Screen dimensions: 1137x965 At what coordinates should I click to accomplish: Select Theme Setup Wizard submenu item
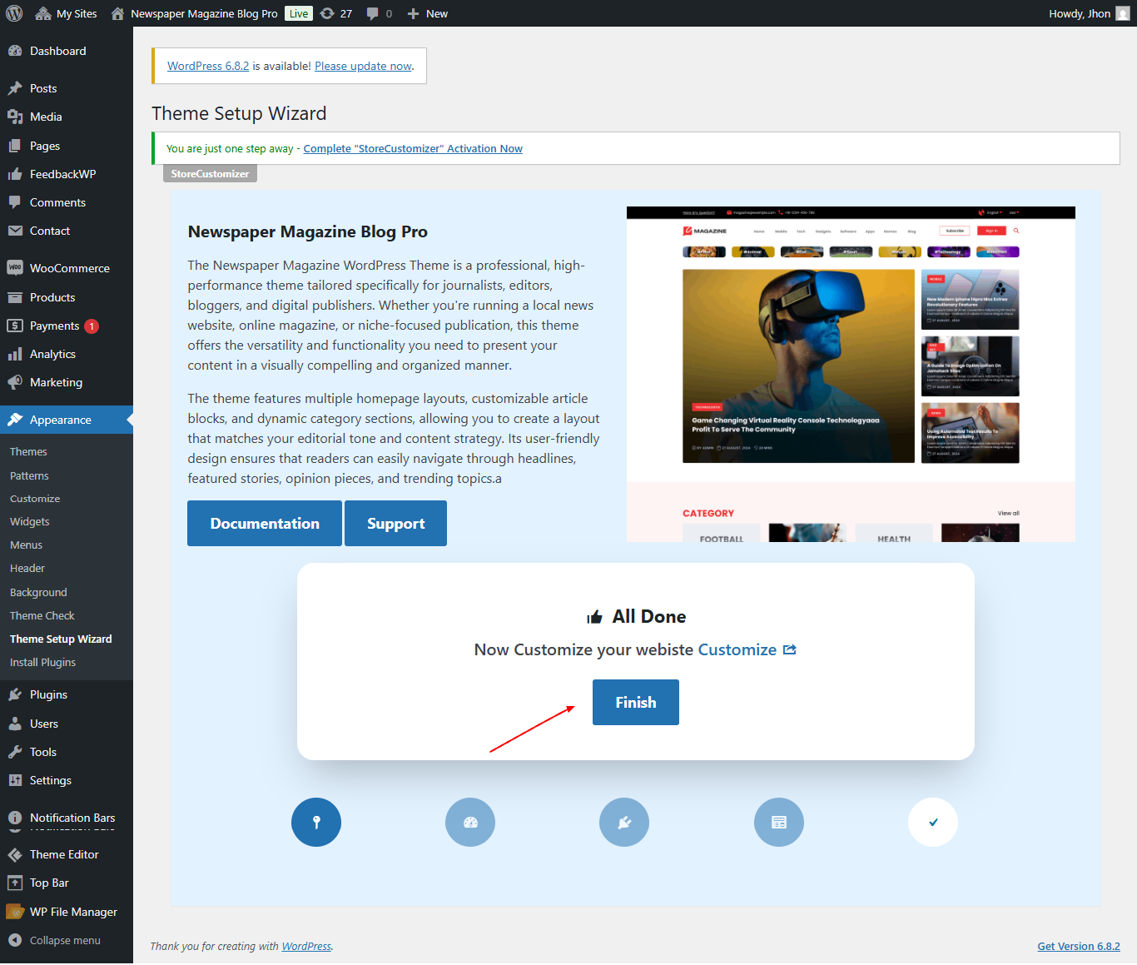coord(61,639)
